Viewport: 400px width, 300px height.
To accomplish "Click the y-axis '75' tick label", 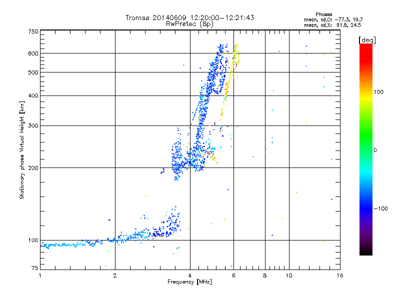I will (x=35, y=268).
